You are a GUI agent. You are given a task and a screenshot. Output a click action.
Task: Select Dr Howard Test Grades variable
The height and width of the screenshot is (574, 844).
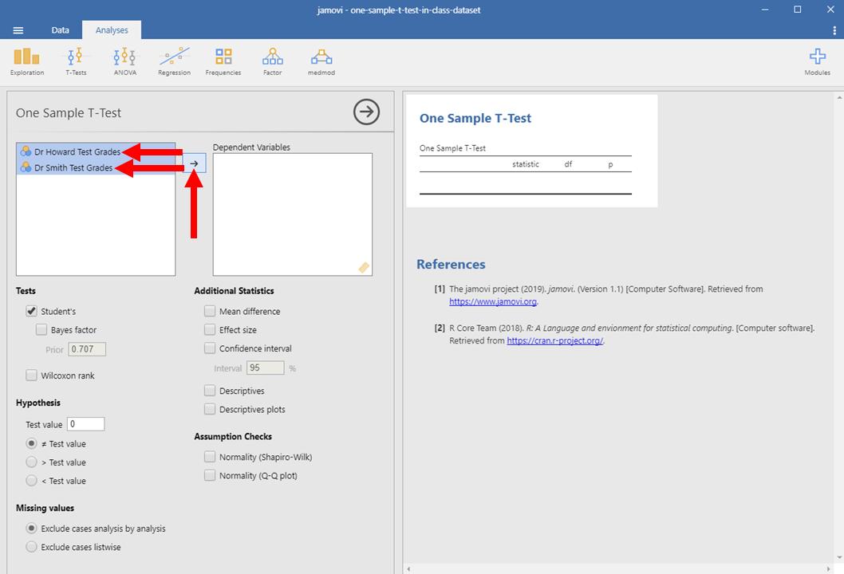tap(77, 151)
